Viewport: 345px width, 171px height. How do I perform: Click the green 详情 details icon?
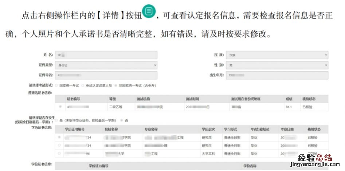[149, 12]
